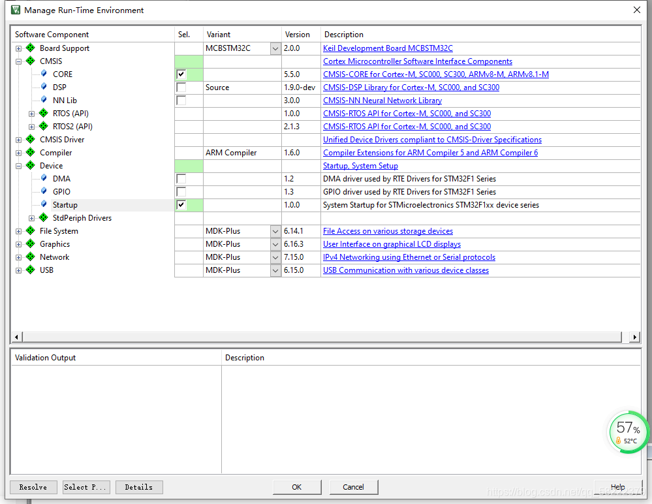Click the horizontal scrollbar left arrow
This screenshot has height=504, width=652.
pyautogui.click(x=16, y=337)
